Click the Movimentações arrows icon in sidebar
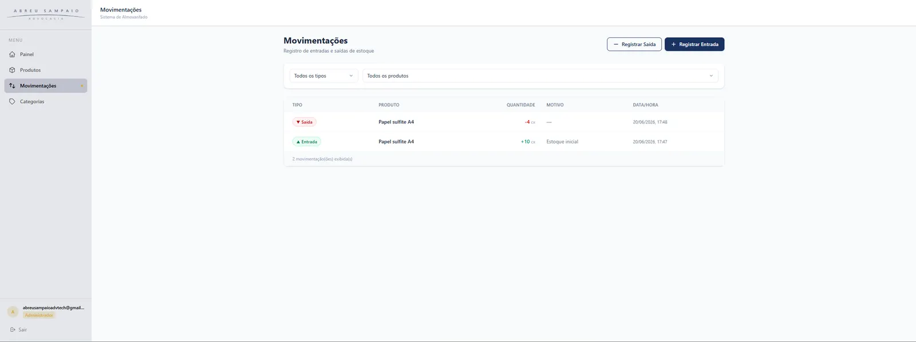 point(12,86)
